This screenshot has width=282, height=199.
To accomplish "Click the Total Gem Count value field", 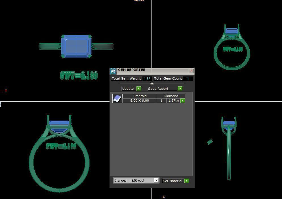I will [188, 78].
